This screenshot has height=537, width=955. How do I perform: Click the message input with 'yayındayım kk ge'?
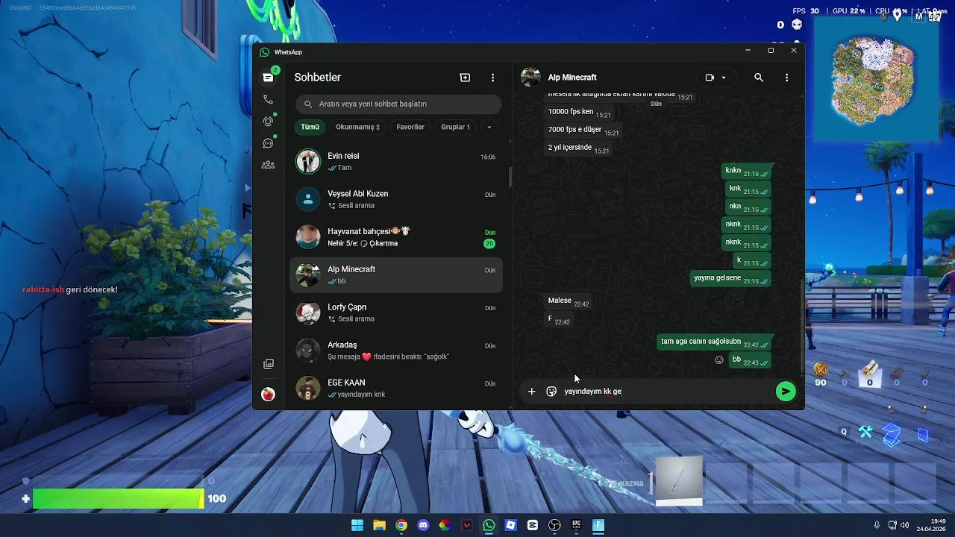pos(666,392)
